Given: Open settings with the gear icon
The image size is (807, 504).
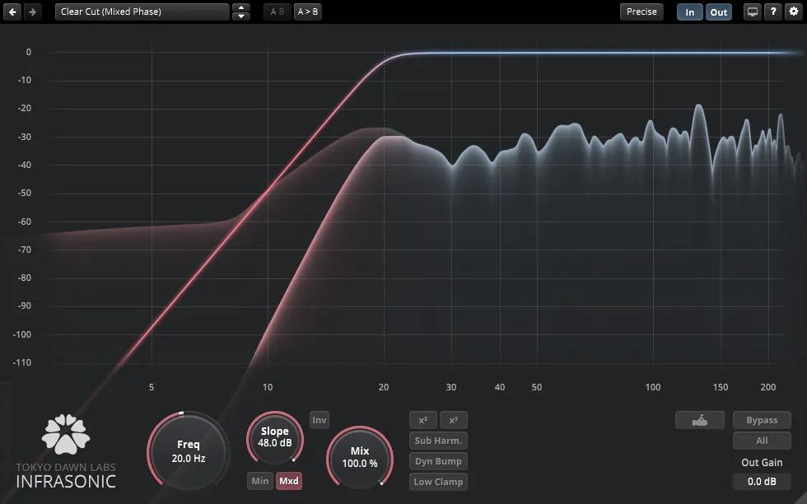Looking at the screenshot, I should pyautogui.click(x=794, y=12).
